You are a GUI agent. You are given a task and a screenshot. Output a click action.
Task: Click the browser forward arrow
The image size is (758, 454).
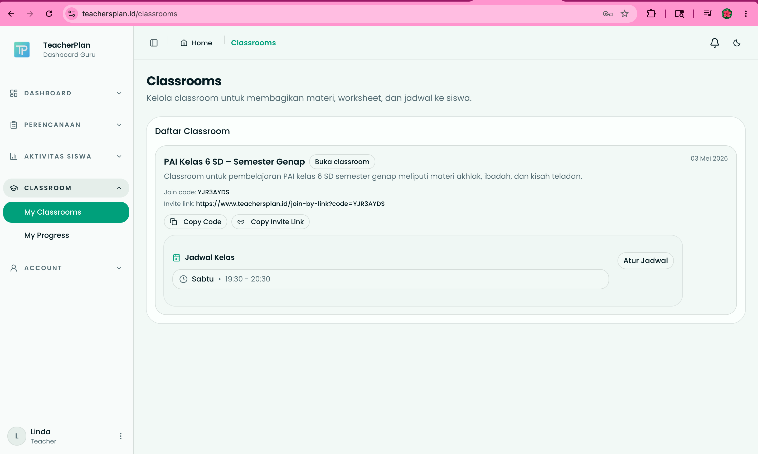[30, 14]
